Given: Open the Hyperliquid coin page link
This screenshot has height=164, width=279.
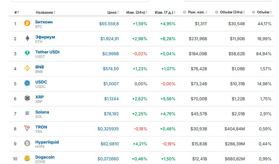Looking at the screenshot, I should tap(47, 142).
